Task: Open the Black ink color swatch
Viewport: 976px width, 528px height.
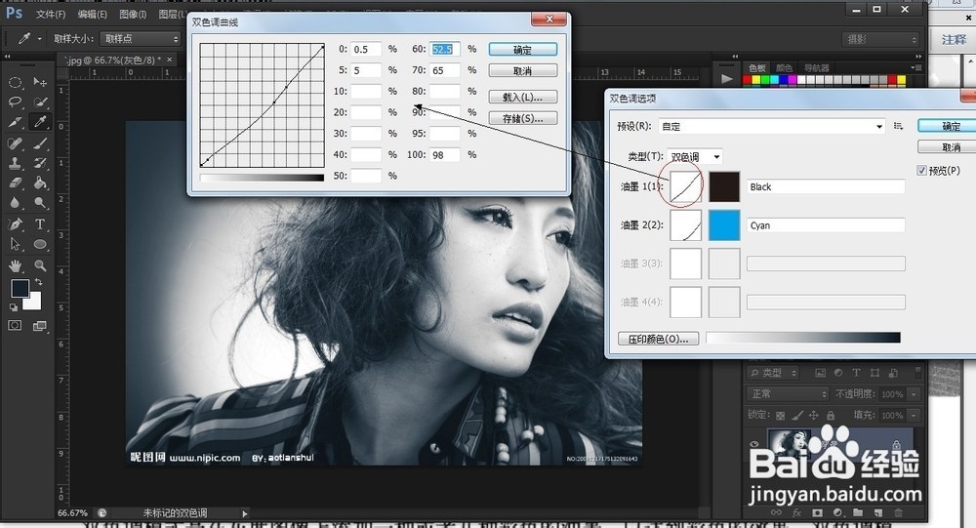Action: (x=724, y=186)
